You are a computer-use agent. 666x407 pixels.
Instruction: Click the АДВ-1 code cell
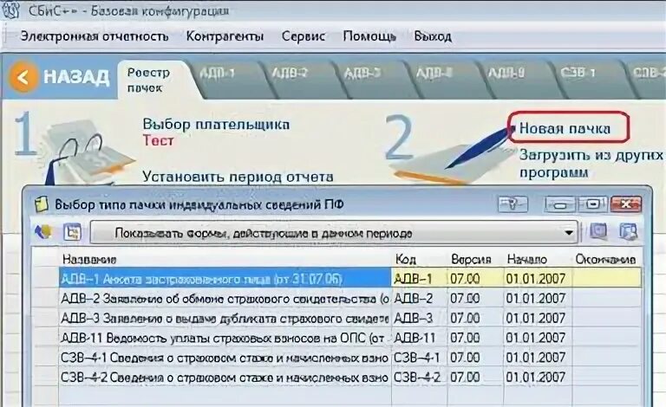pos(420,279)
